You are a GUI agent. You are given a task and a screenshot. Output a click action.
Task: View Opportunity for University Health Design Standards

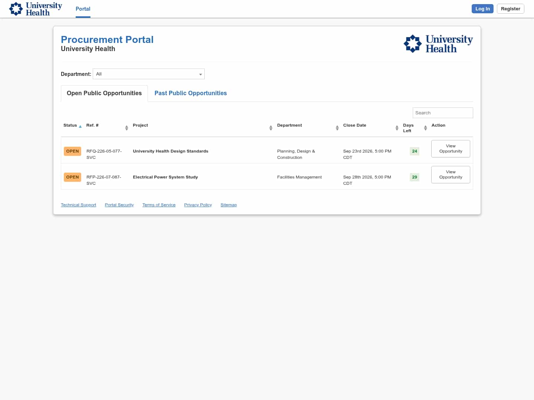[451, 149]
